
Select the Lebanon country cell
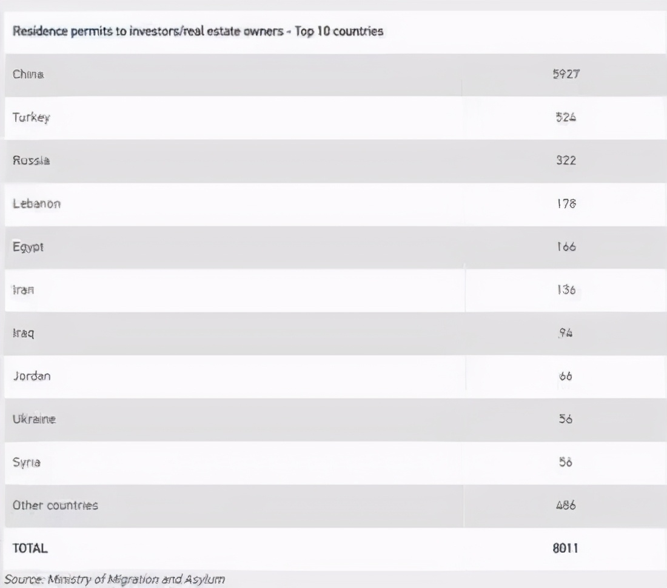(x=36, y=204)
